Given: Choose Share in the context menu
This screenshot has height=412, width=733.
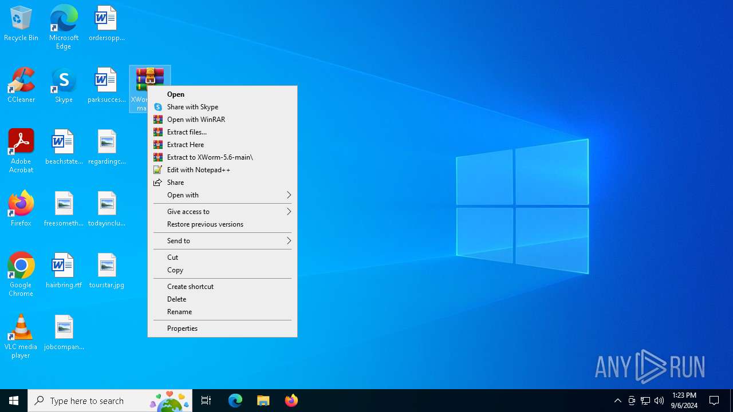Looking at the screenshot, I should 222,183.
